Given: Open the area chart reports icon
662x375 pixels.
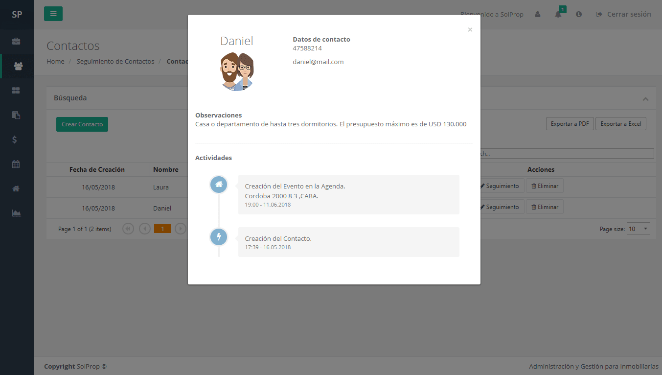Looking at the screenshot, I should pyautogui.click(x=16, y=213).
